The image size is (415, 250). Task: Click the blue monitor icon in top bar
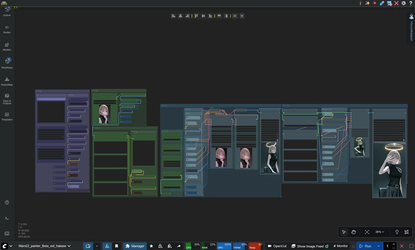click(x=389, y=3)
